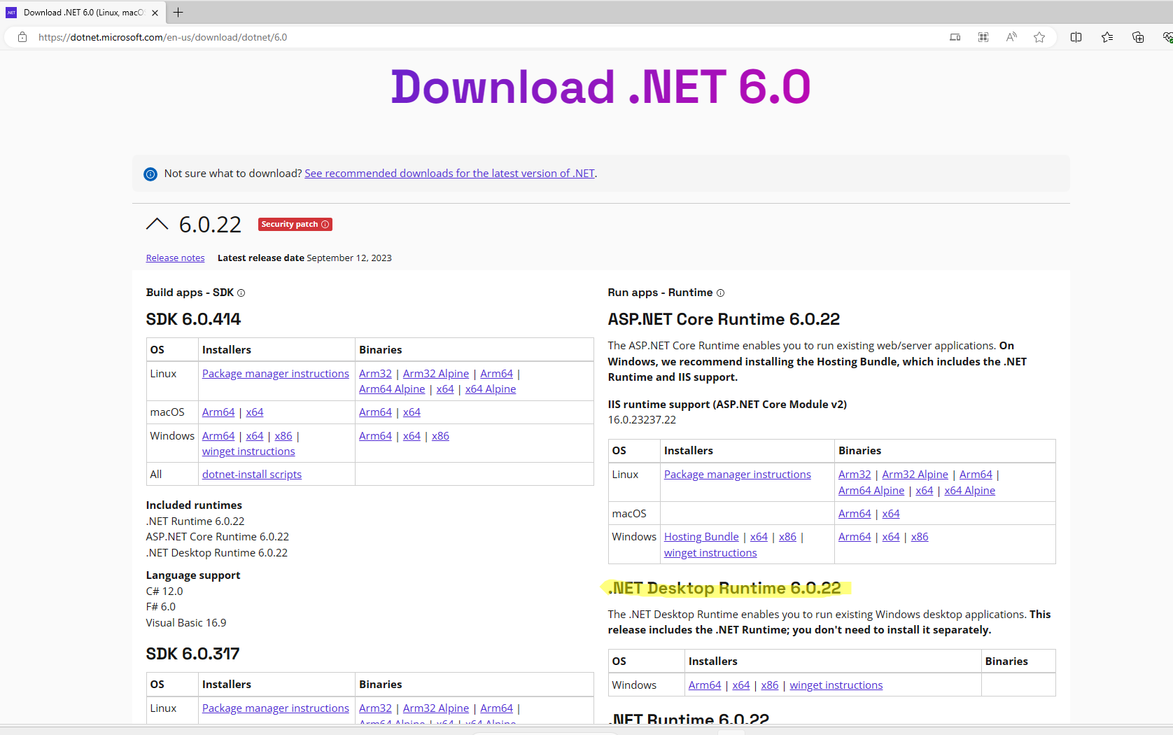Open SDK 6.0.414 Windows winget instructions
This screenshot has width=1173, height=735.
point(248,451)
